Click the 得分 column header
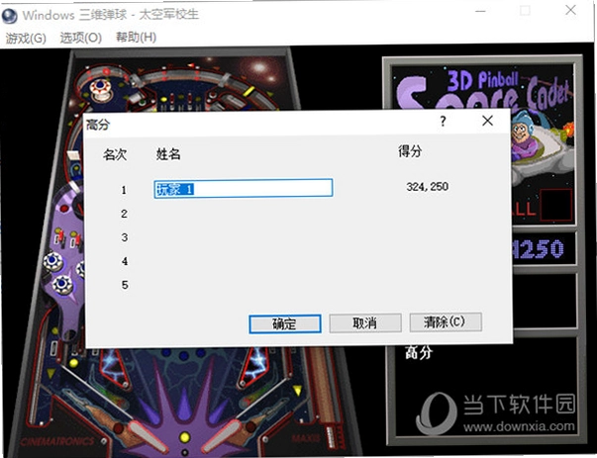Screen dimensions: 597x458 (410, 151)
